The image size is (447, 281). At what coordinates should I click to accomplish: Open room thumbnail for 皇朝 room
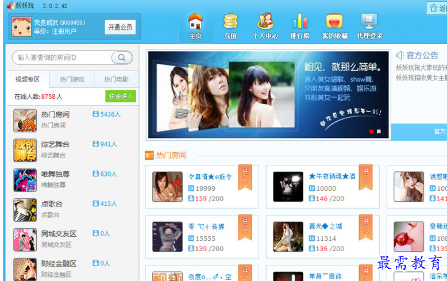pos(409,237)
